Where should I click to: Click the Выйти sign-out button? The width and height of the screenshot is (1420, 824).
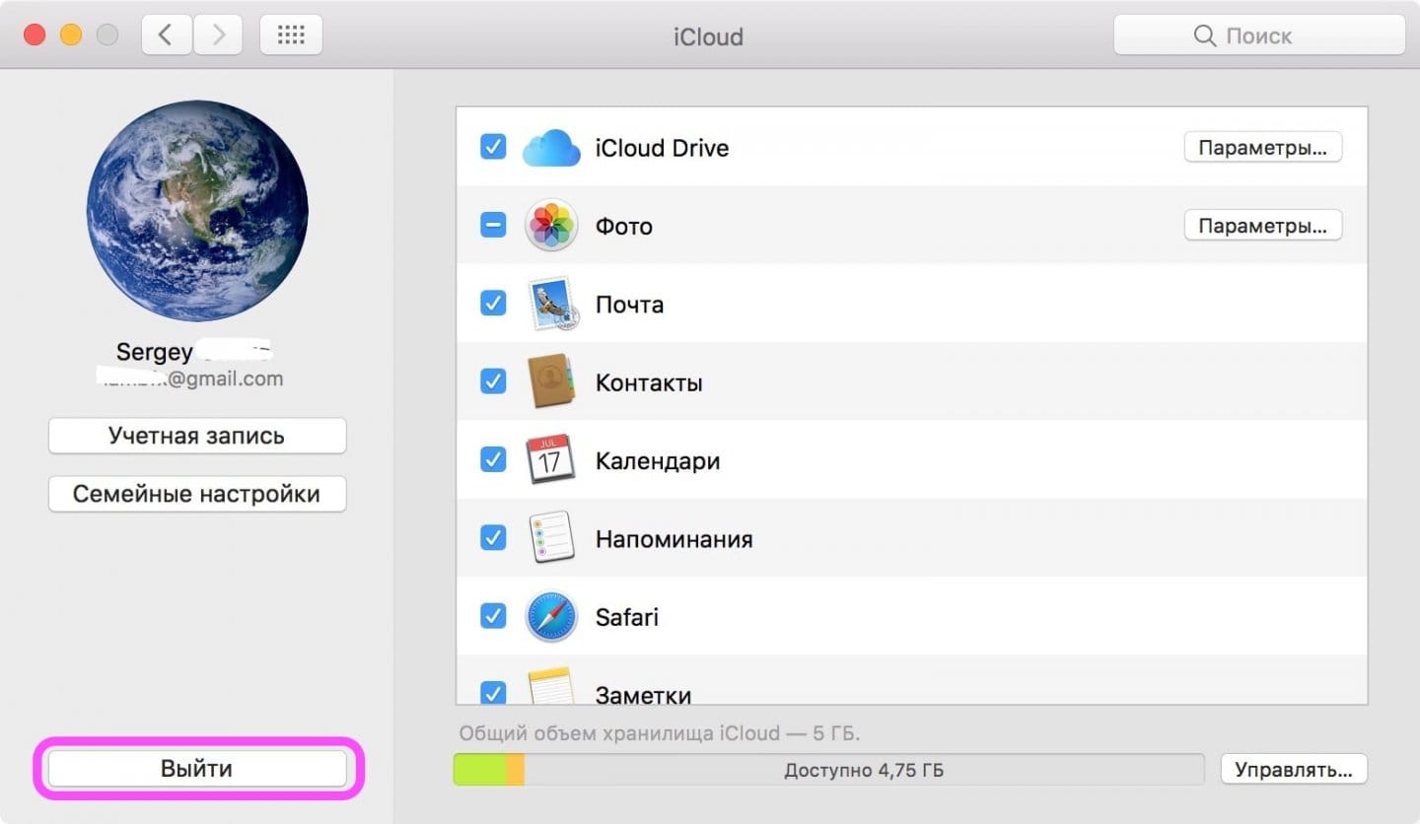[197, 769]
